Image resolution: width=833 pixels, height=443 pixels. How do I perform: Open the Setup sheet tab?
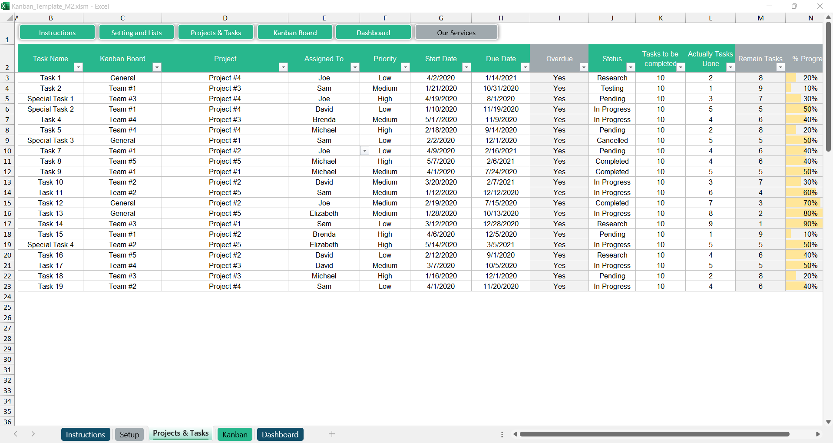(x=129, y=434)
